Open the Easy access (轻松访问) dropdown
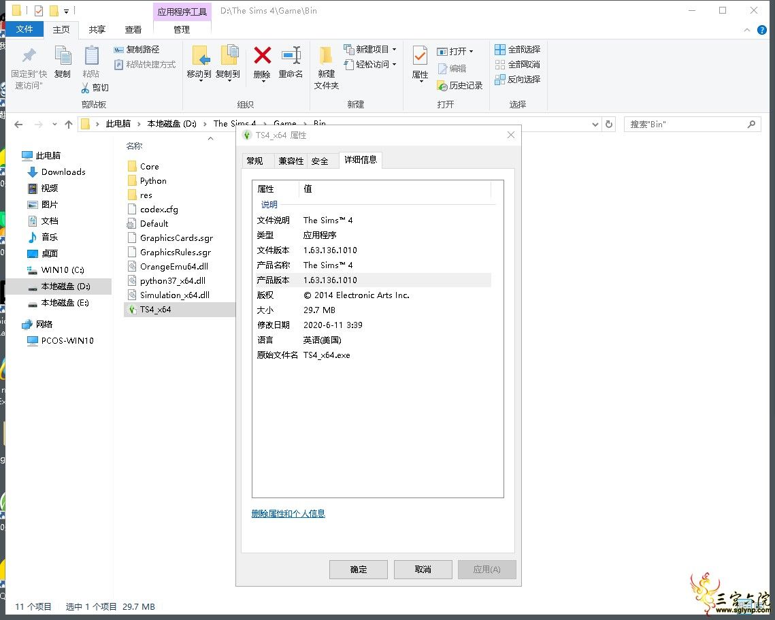This screenshot has width=775, height=620. pos(370,64)
